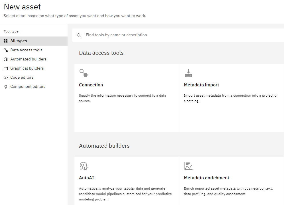Choose the Metadata import title

click(201, 85)
